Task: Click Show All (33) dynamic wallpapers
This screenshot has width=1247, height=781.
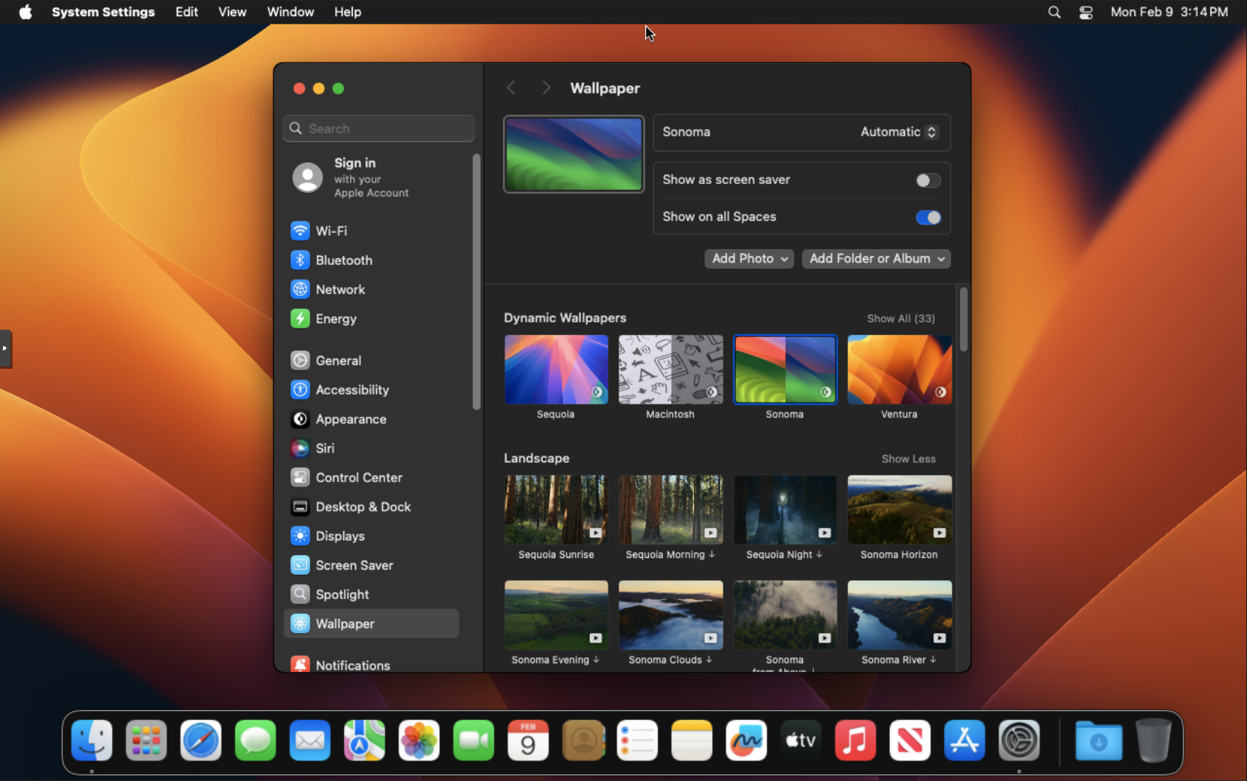Action: click(901, 318)
